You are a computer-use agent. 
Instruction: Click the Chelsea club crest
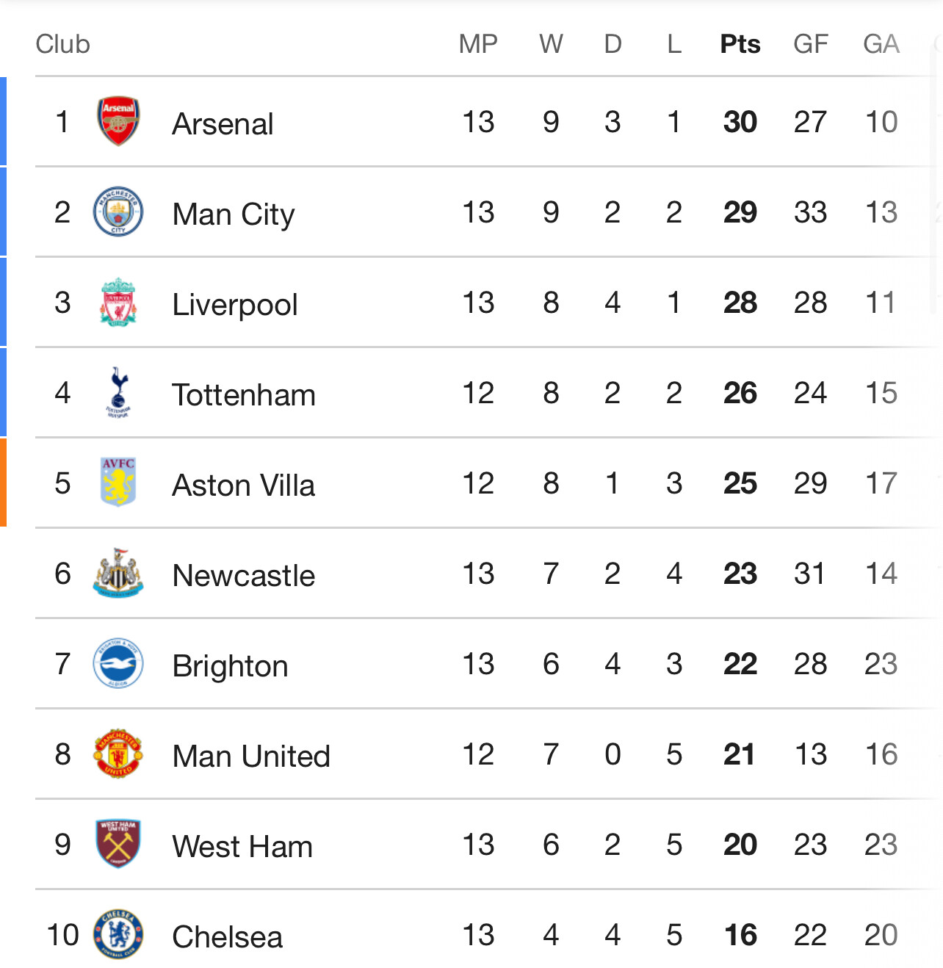point(118,934)
